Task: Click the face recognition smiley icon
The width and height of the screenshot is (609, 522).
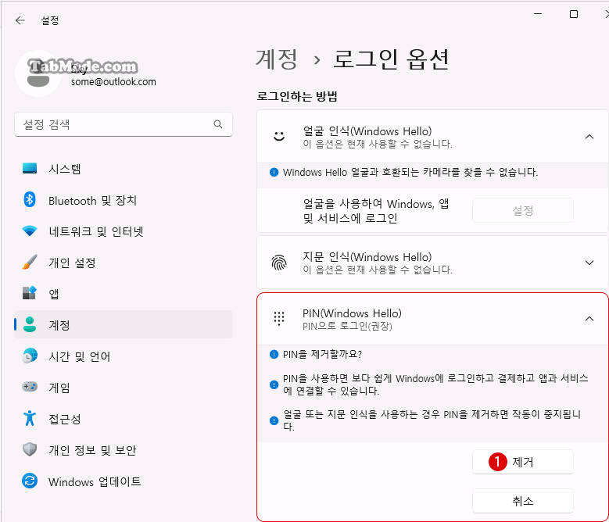Action: click(279, 136)
